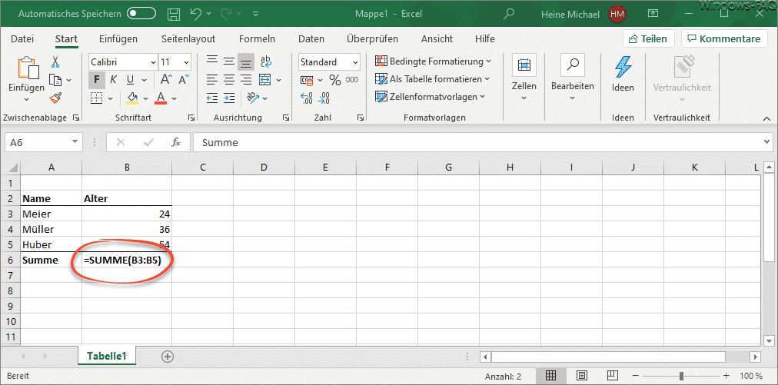Viewport: 778px width, 385px height.
Task: Open the undo history dropdown arrow
Action: coord(208,14)
